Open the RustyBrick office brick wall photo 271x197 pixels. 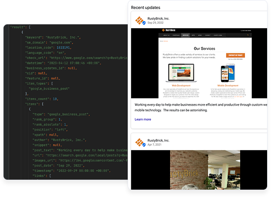[199, 170]
